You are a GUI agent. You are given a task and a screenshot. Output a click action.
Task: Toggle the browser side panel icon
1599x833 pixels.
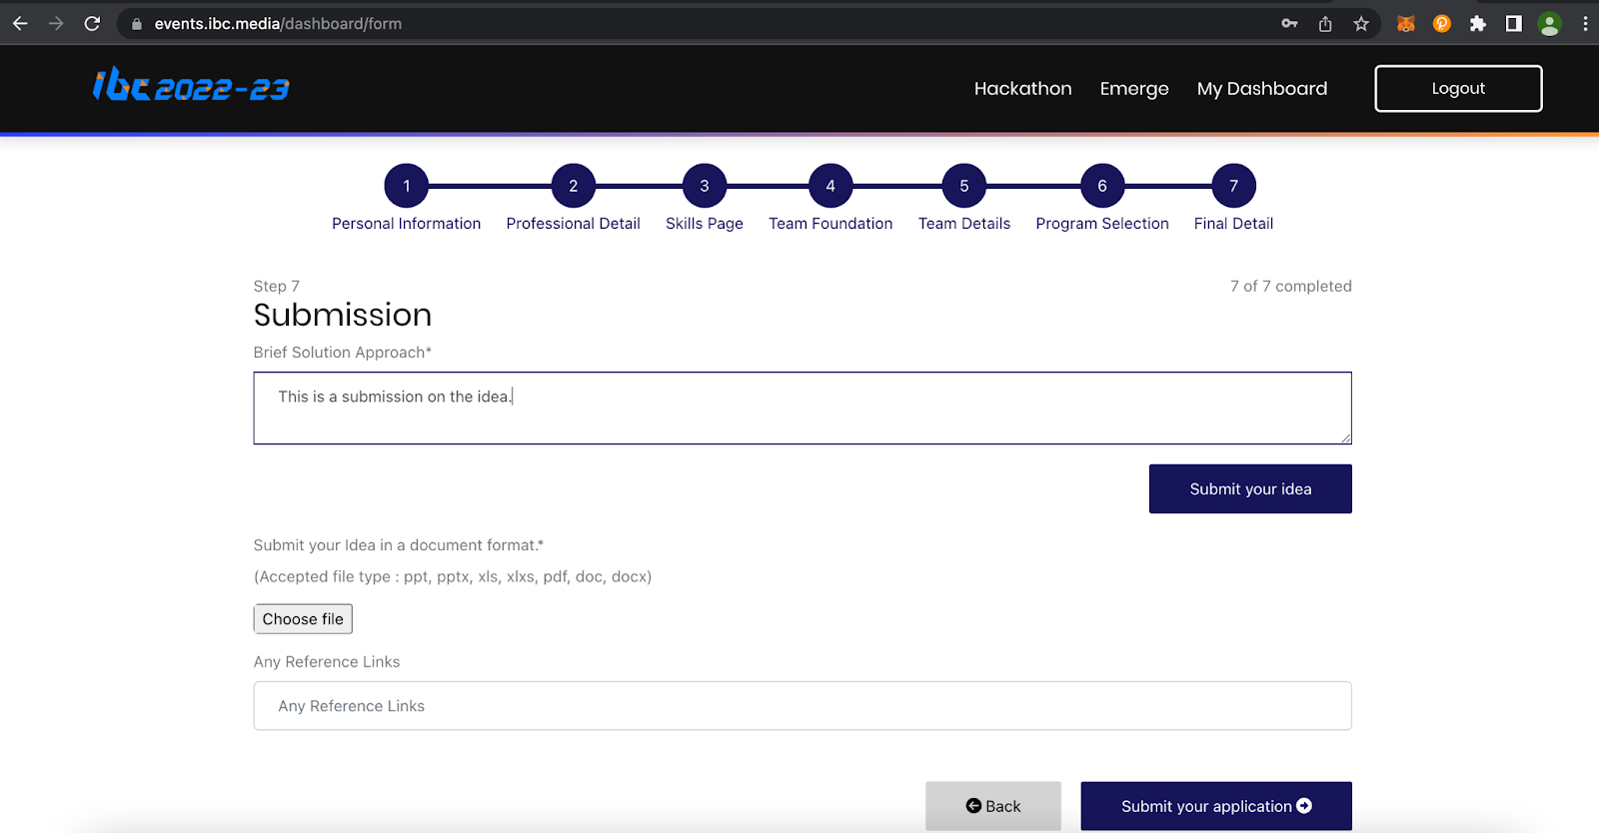coord(1514,23)
